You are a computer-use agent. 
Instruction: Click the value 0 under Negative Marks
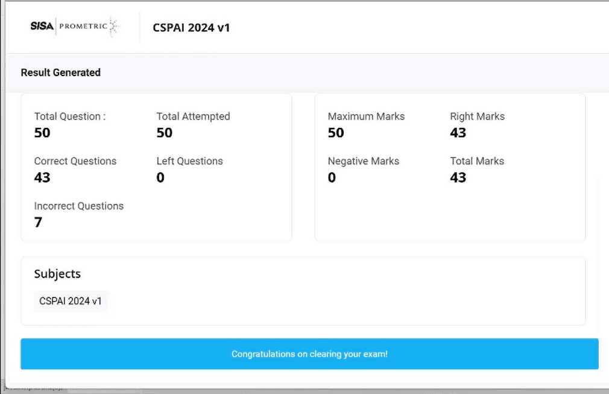point(332,177)
